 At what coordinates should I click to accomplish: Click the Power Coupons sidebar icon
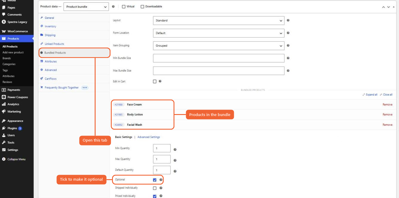coord(4,97)
